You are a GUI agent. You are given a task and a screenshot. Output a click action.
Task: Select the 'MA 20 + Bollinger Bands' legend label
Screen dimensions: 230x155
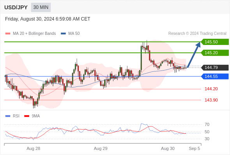tap(34, 34)
